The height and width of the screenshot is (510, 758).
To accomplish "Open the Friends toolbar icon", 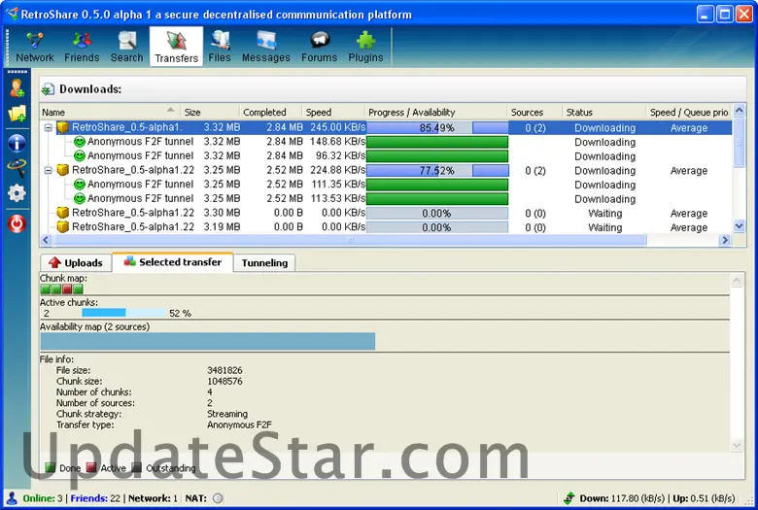I will [x=82, y=47].
